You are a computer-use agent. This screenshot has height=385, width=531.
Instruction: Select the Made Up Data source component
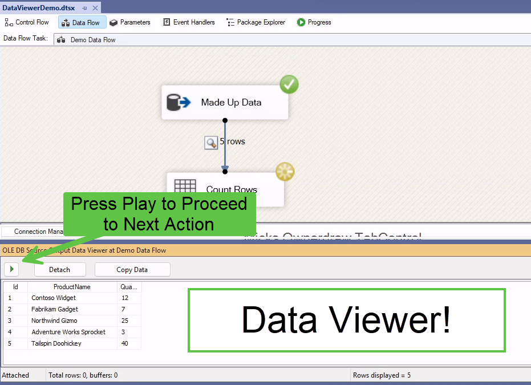225,102
